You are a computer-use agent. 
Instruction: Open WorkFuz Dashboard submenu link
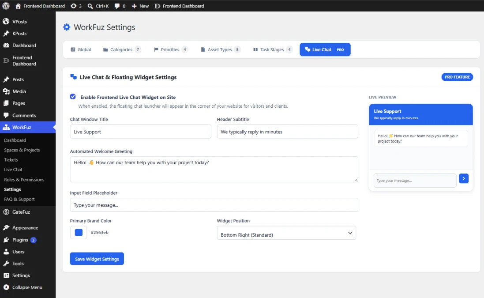pos(15,140)
